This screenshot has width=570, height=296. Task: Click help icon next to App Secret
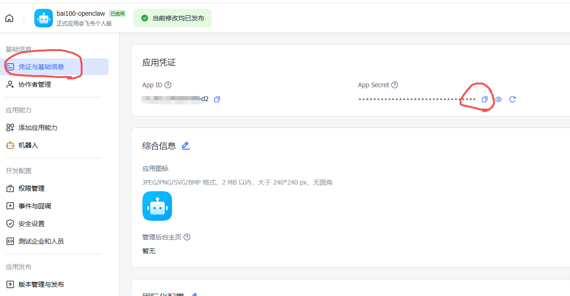pos(395,85)
